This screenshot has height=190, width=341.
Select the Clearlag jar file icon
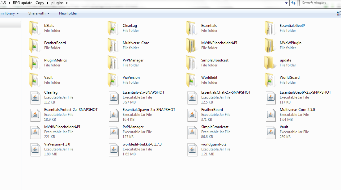pos(35,98)
